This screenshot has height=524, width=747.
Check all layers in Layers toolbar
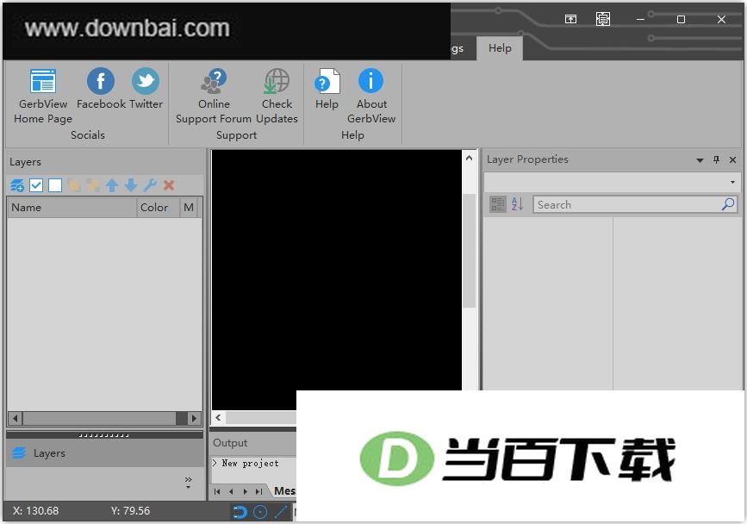click(x=36, y=185)
